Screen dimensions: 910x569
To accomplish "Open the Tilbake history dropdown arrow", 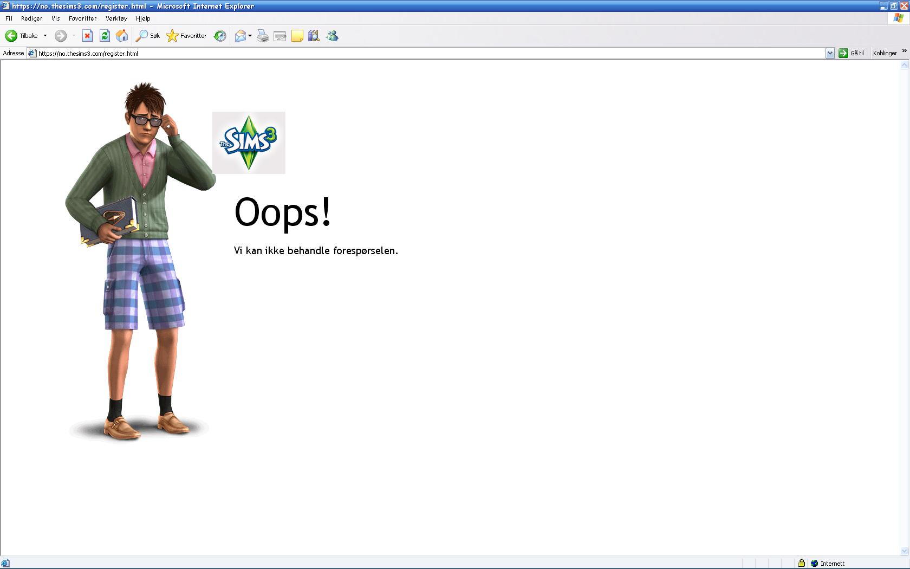I will click(x=45, y=36).
